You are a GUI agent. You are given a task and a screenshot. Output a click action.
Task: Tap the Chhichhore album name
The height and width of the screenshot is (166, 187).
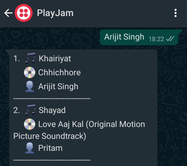(x=59, y=72)
